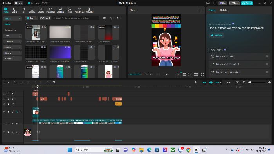Screen dimensions: 274x154
Task: Open the Transitions panel
Action: coord(50,10)
